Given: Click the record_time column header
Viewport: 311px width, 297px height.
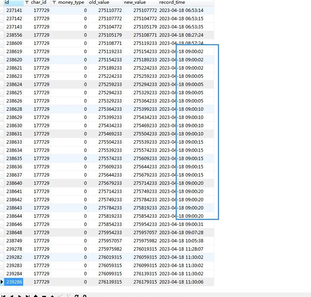Looking at the screenshot, I should coord(186,2).
